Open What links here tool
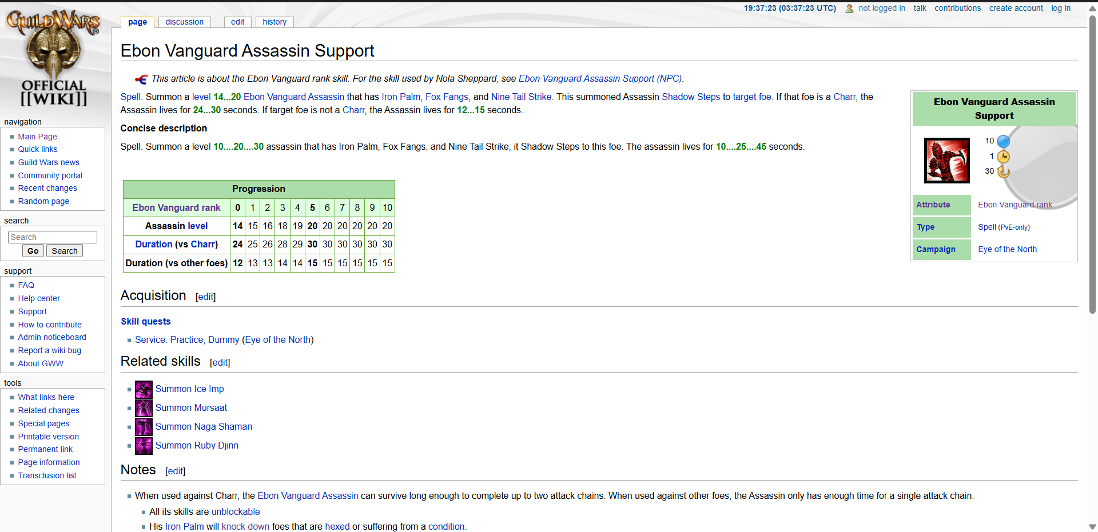The width and height of the screenshot is (1098, 532). click(46, 397)
